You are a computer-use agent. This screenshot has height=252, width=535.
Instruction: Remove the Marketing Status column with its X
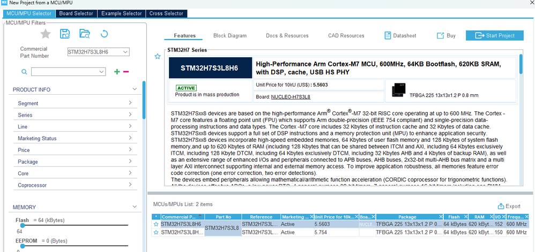tap(311, 217)
